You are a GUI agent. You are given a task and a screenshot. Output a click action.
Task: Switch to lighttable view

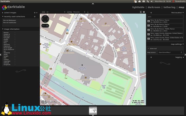coord(138,7)
